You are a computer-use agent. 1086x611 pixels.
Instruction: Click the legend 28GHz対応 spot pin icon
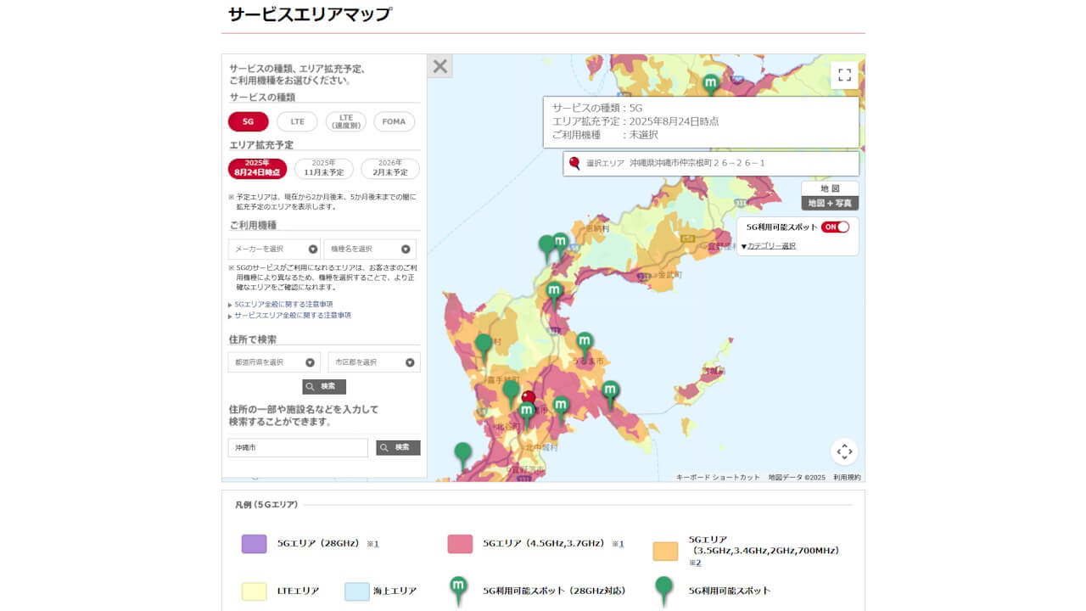(458, 591)
